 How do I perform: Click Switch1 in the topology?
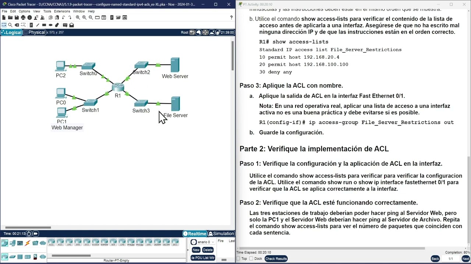point(91,103)
